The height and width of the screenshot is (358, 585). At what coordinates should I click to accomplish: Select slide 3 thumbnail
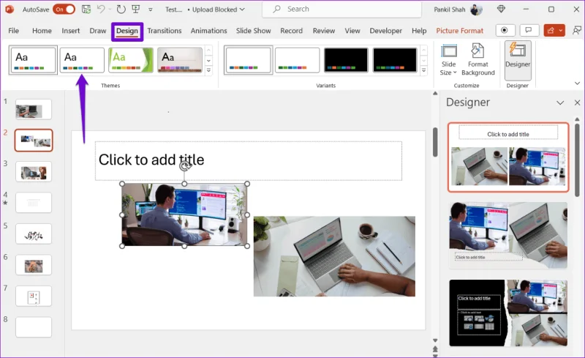tap(34, 171)
